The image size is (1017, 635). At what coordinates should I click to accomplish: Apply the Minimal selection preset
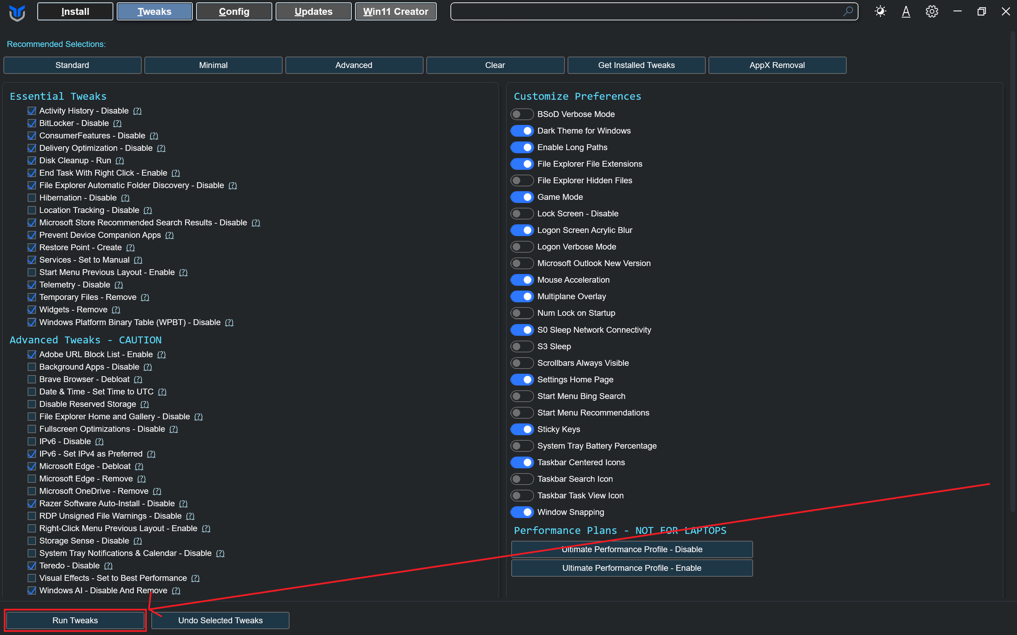[x=213, y=65]
